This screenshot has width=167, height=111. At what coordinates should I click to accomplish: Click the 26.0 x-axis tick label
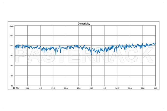tap(66, 88)
